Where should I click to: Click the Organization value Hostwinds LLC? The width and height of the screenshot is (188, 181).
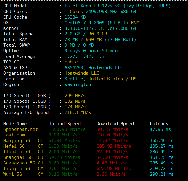(x=82, y=73)
